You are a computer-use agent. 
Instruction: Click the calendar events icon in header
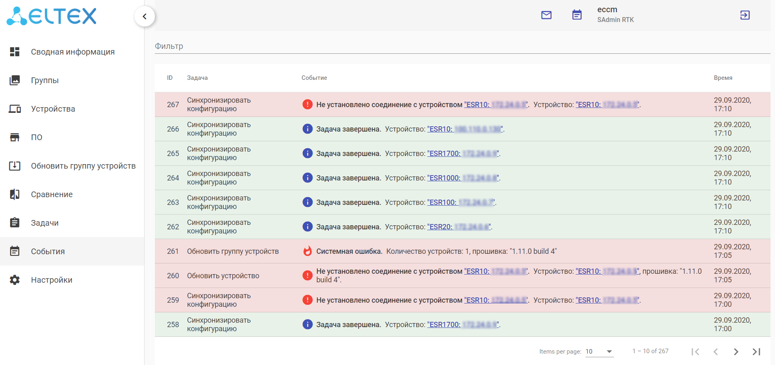tap(577, 15)
